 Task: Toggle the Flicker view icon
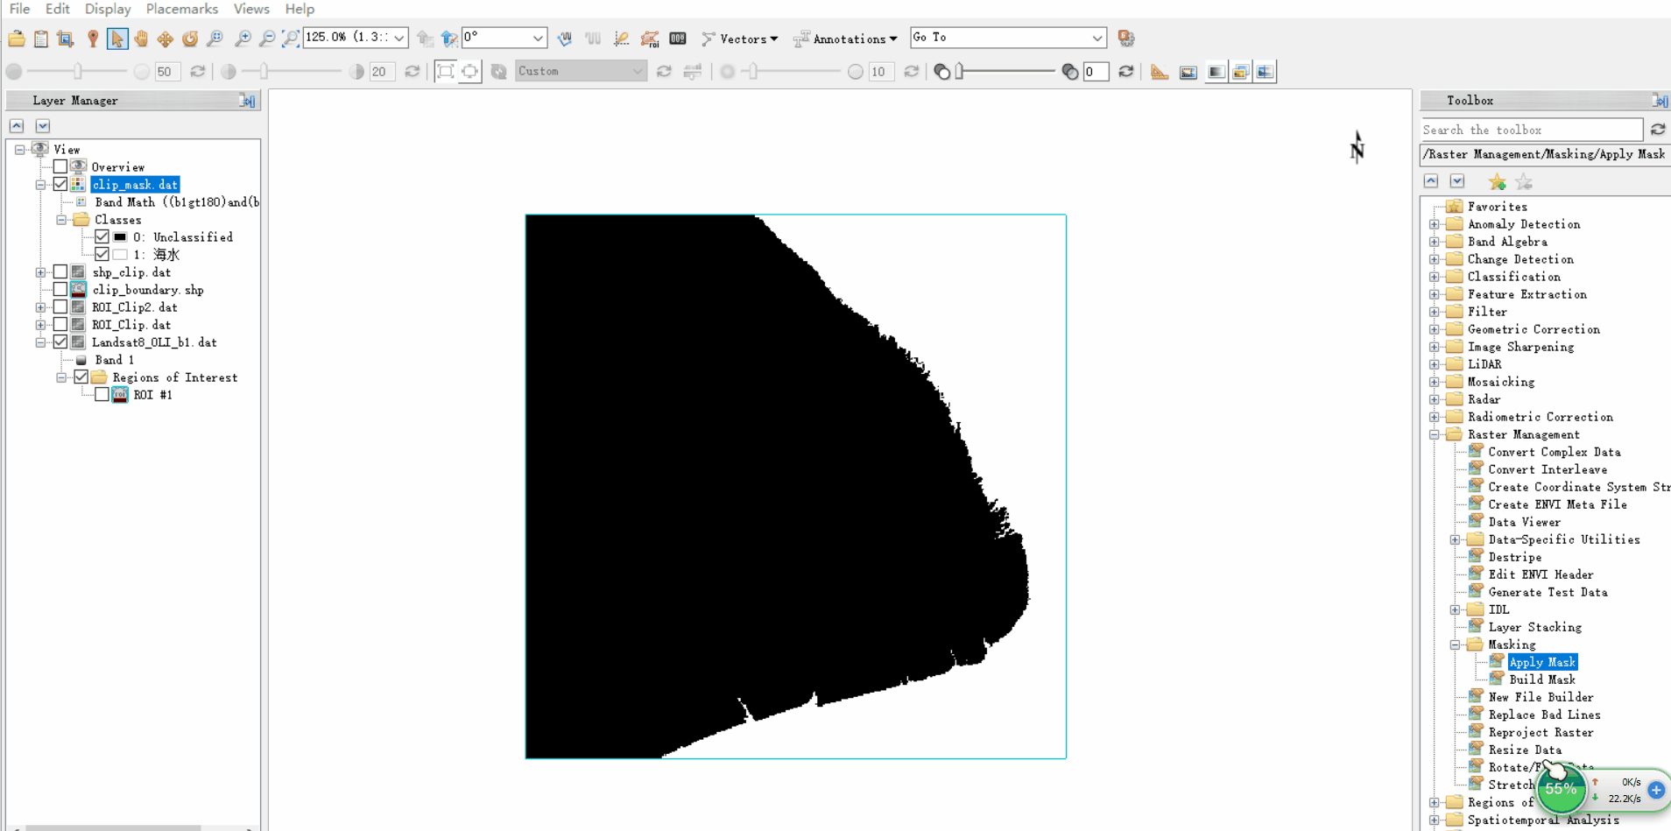pos(1241,72)
